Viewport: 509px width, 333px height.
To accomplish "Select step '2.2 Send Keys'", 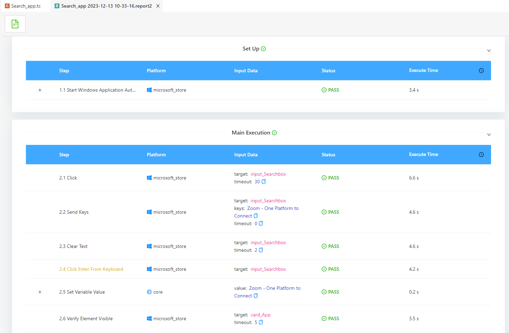I will tap(74, 212).
